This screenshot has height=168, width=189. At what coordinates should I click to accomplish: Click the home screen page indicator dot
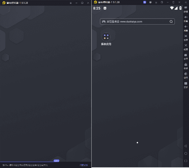coord(137,143)
